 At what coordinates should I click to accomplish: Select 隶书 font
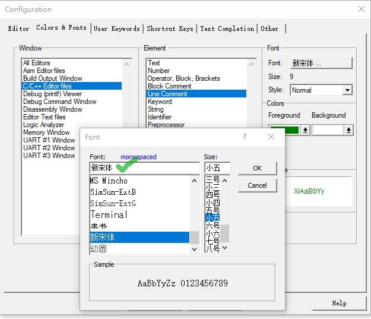pos(139,226)
